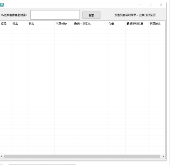Click the teal application icon in the title bar

(x=2, y=5)
